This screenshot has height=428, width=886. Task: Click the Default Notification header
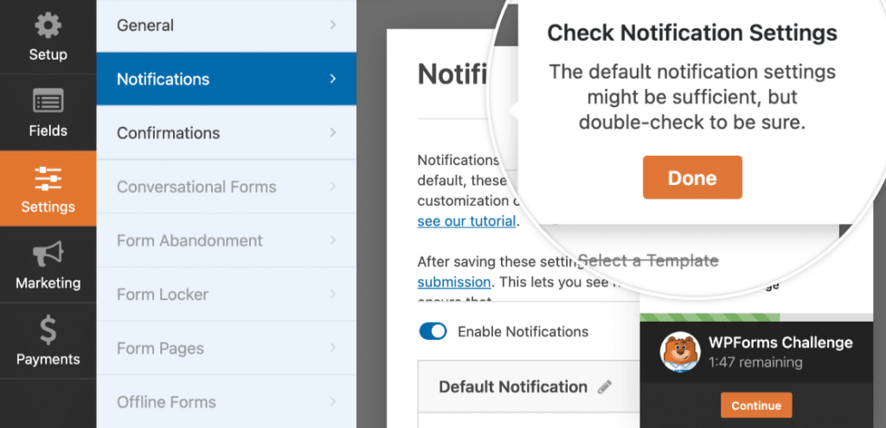[513, 386]
